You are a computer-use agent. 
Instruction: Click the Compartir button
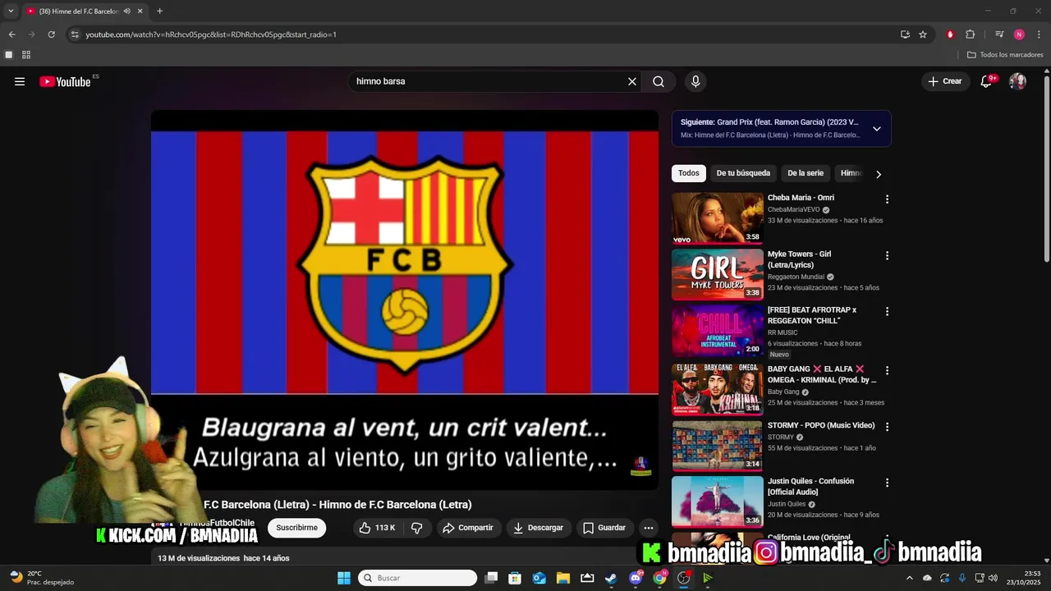click(468, 528)
